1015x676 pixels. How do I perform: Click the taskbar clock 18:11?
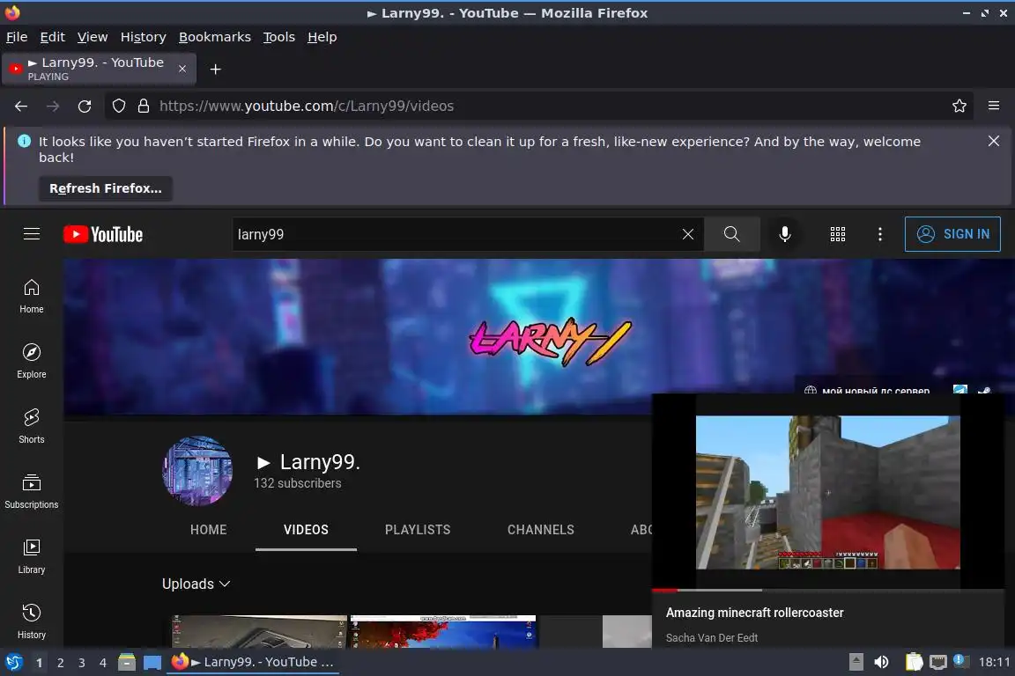[x=994, y=662]
